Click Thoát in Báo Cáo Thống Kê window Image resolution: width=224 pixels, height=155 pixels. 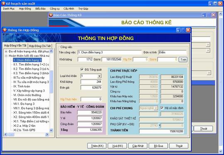coord(203,128)
